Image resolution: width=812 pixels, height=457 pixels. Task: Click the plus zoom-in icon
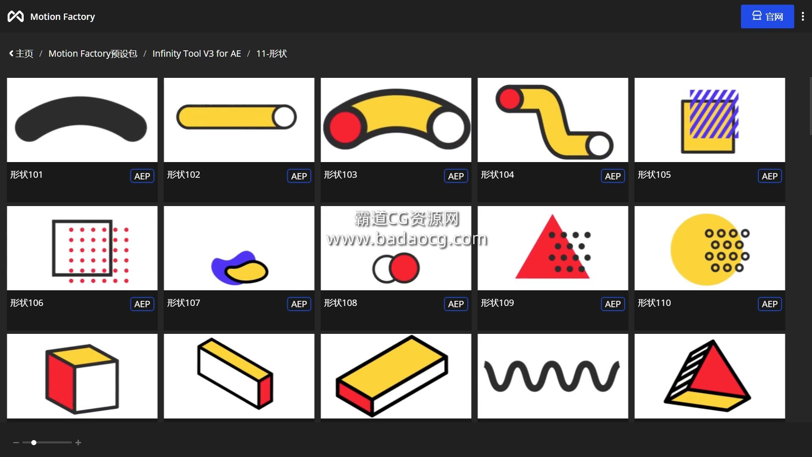[78, 443]
